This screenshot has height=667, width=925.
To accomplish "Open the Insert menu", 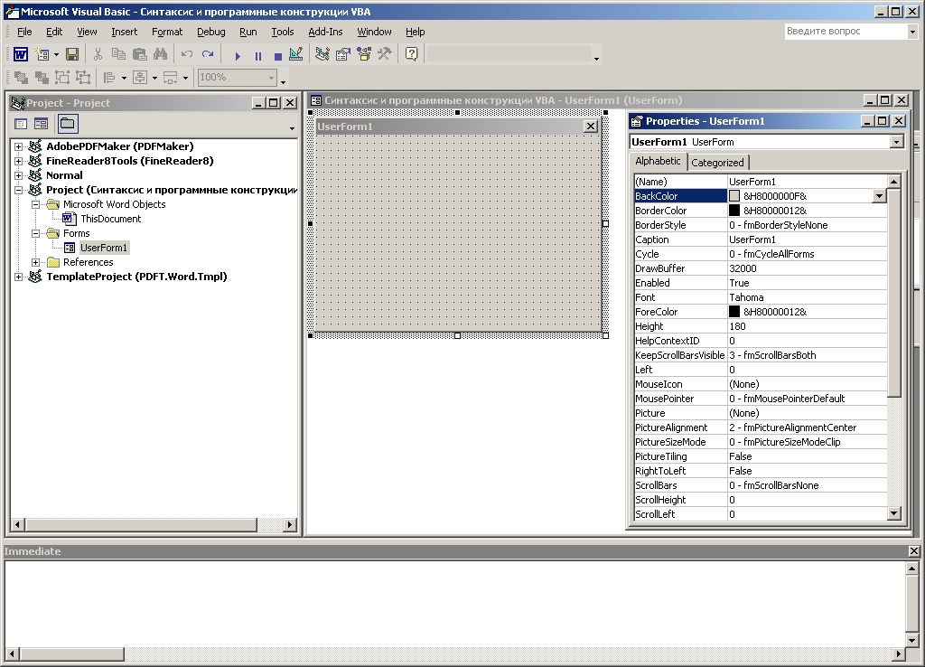I will 125,32.
